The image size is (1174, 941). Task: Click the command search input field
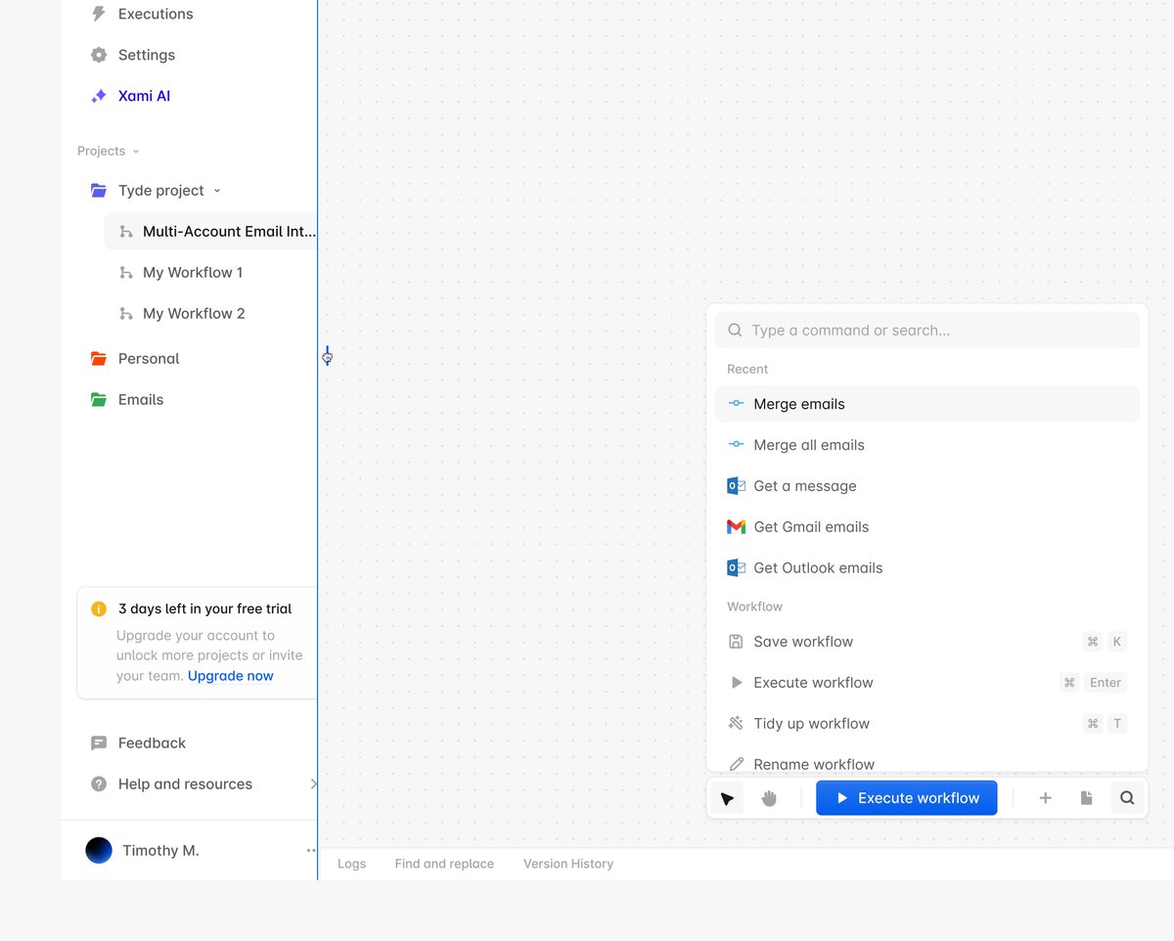coord(926,330)
